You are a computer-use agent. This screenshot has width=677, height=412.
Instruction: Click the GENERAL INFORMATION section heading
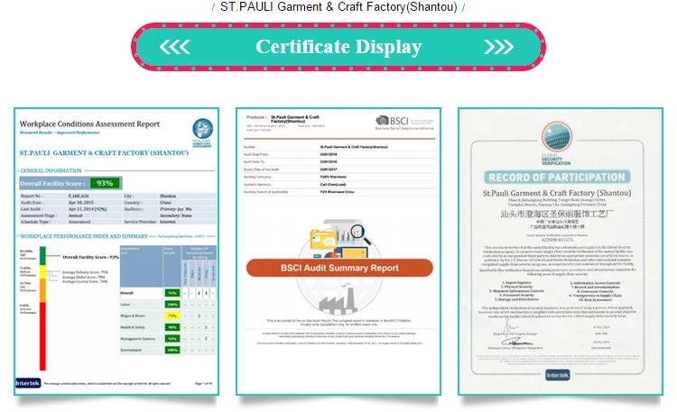[x=51, y=170]
